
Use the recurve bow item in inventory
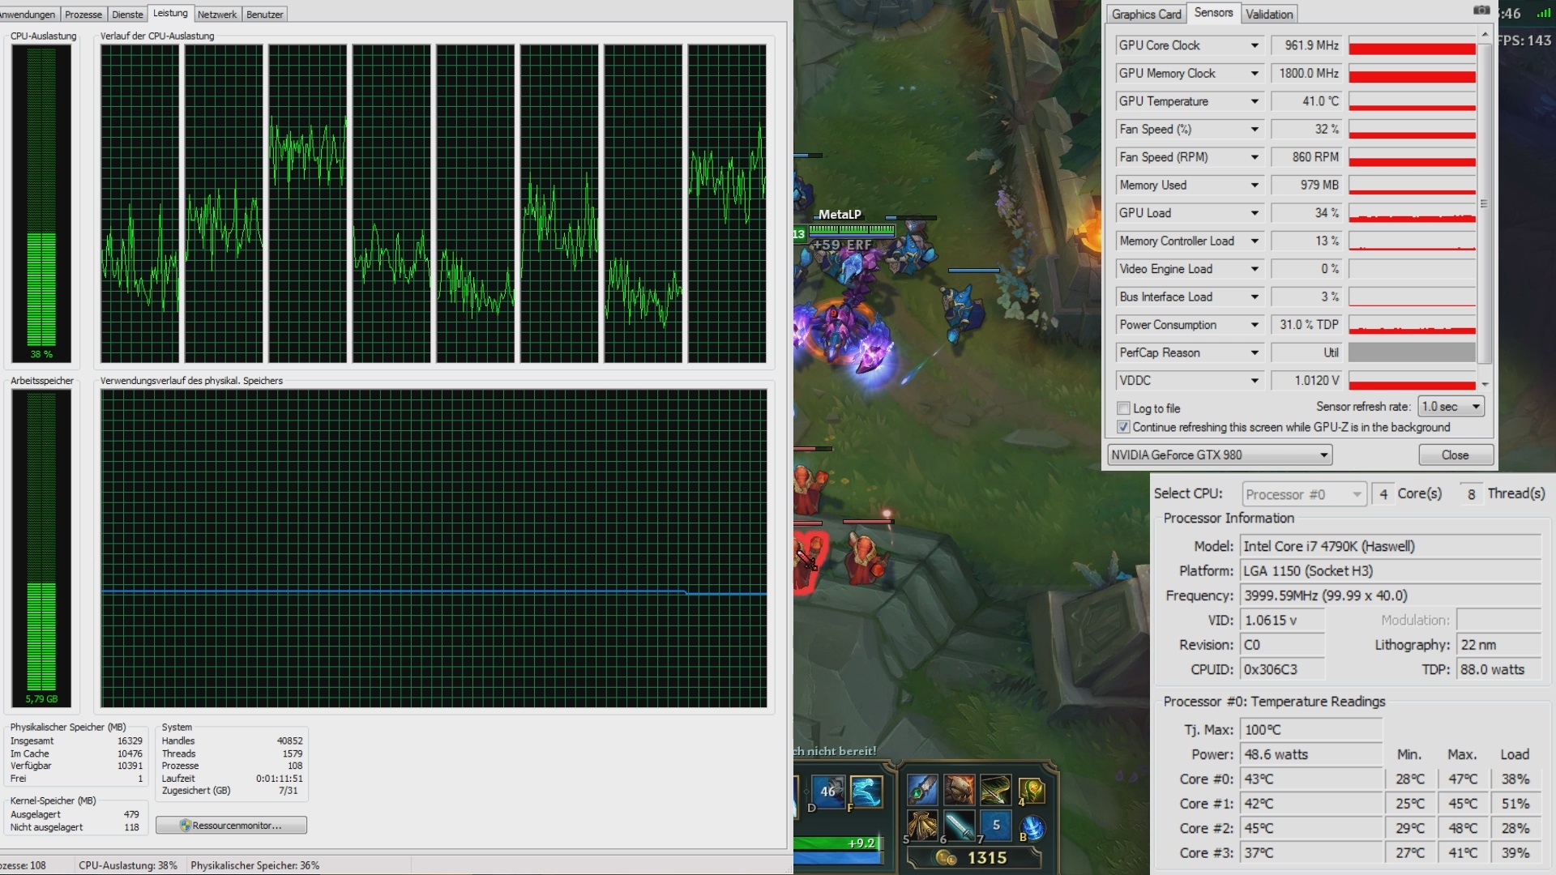(x=995, y=789)
